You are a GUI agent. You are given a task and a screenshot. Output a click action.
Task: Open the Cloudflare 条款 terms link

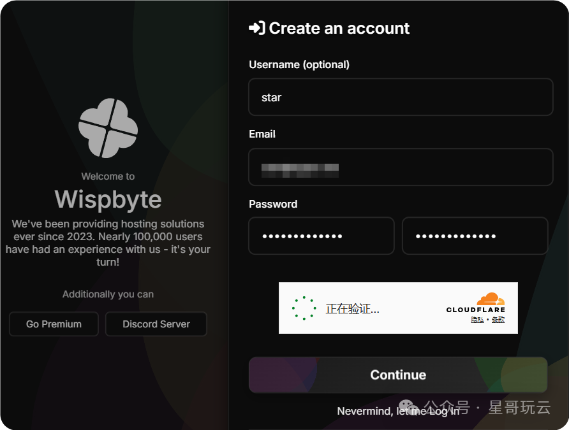(x=498, y=319)
